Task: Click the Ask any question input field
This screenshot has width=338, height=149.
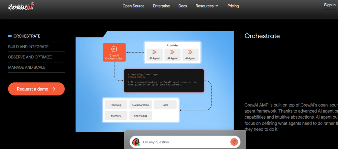Action: (185, 142)
